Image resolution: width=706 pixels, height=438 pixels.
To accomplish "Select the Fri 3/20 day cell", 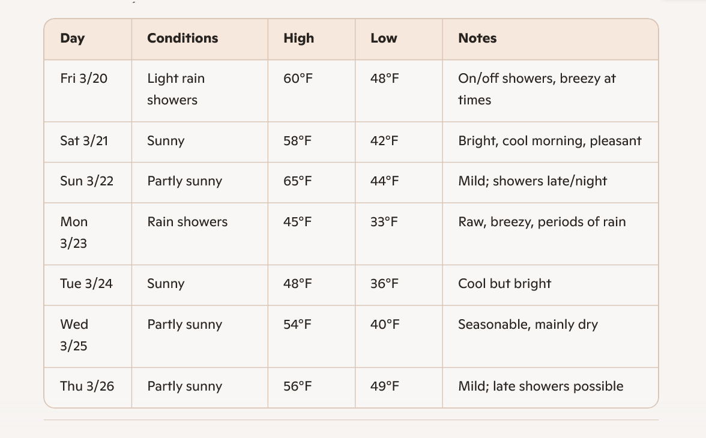I will pyautogui.click(x=84, y=79).
